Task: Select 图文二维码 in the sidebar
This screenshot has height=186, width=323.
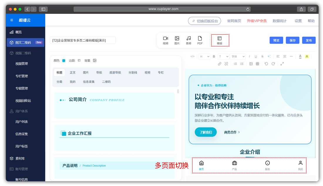Action: 26,42
